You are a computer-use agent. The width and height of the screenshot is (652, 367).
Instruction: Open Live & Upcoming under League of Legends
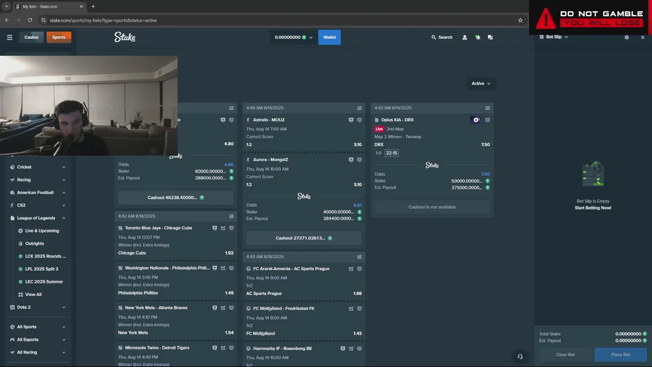pos(42,231)
